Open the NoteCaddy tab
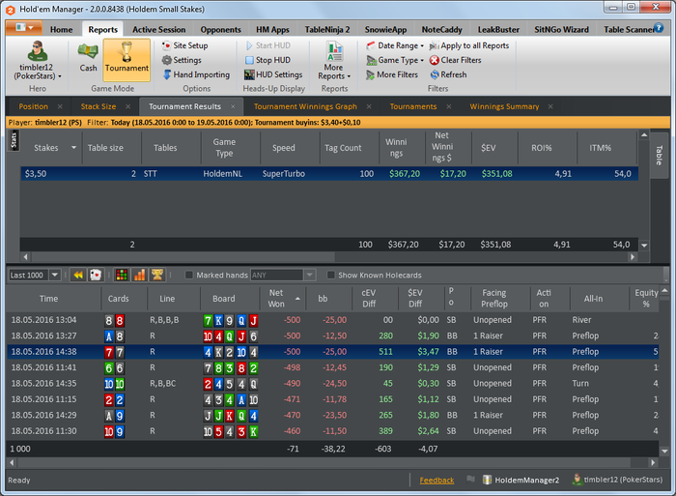Viewport: 676px width, 496px height. click(x=441, y=29)
